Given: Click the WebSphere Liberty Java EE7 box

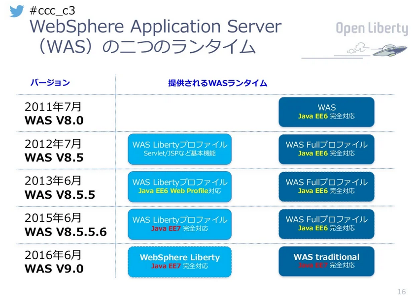Looking at the screenshot, I should tap(179, 261).
